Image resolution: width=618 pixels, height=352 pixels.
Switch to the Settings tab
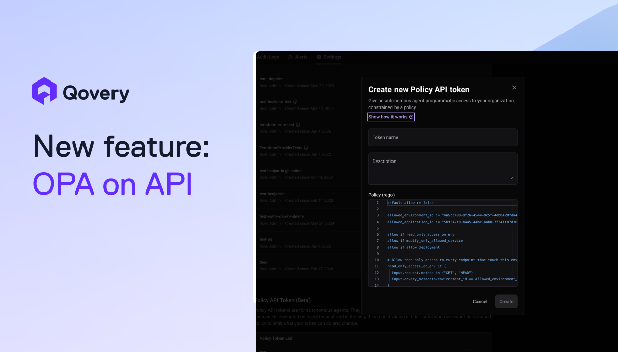tap(328, 57)
